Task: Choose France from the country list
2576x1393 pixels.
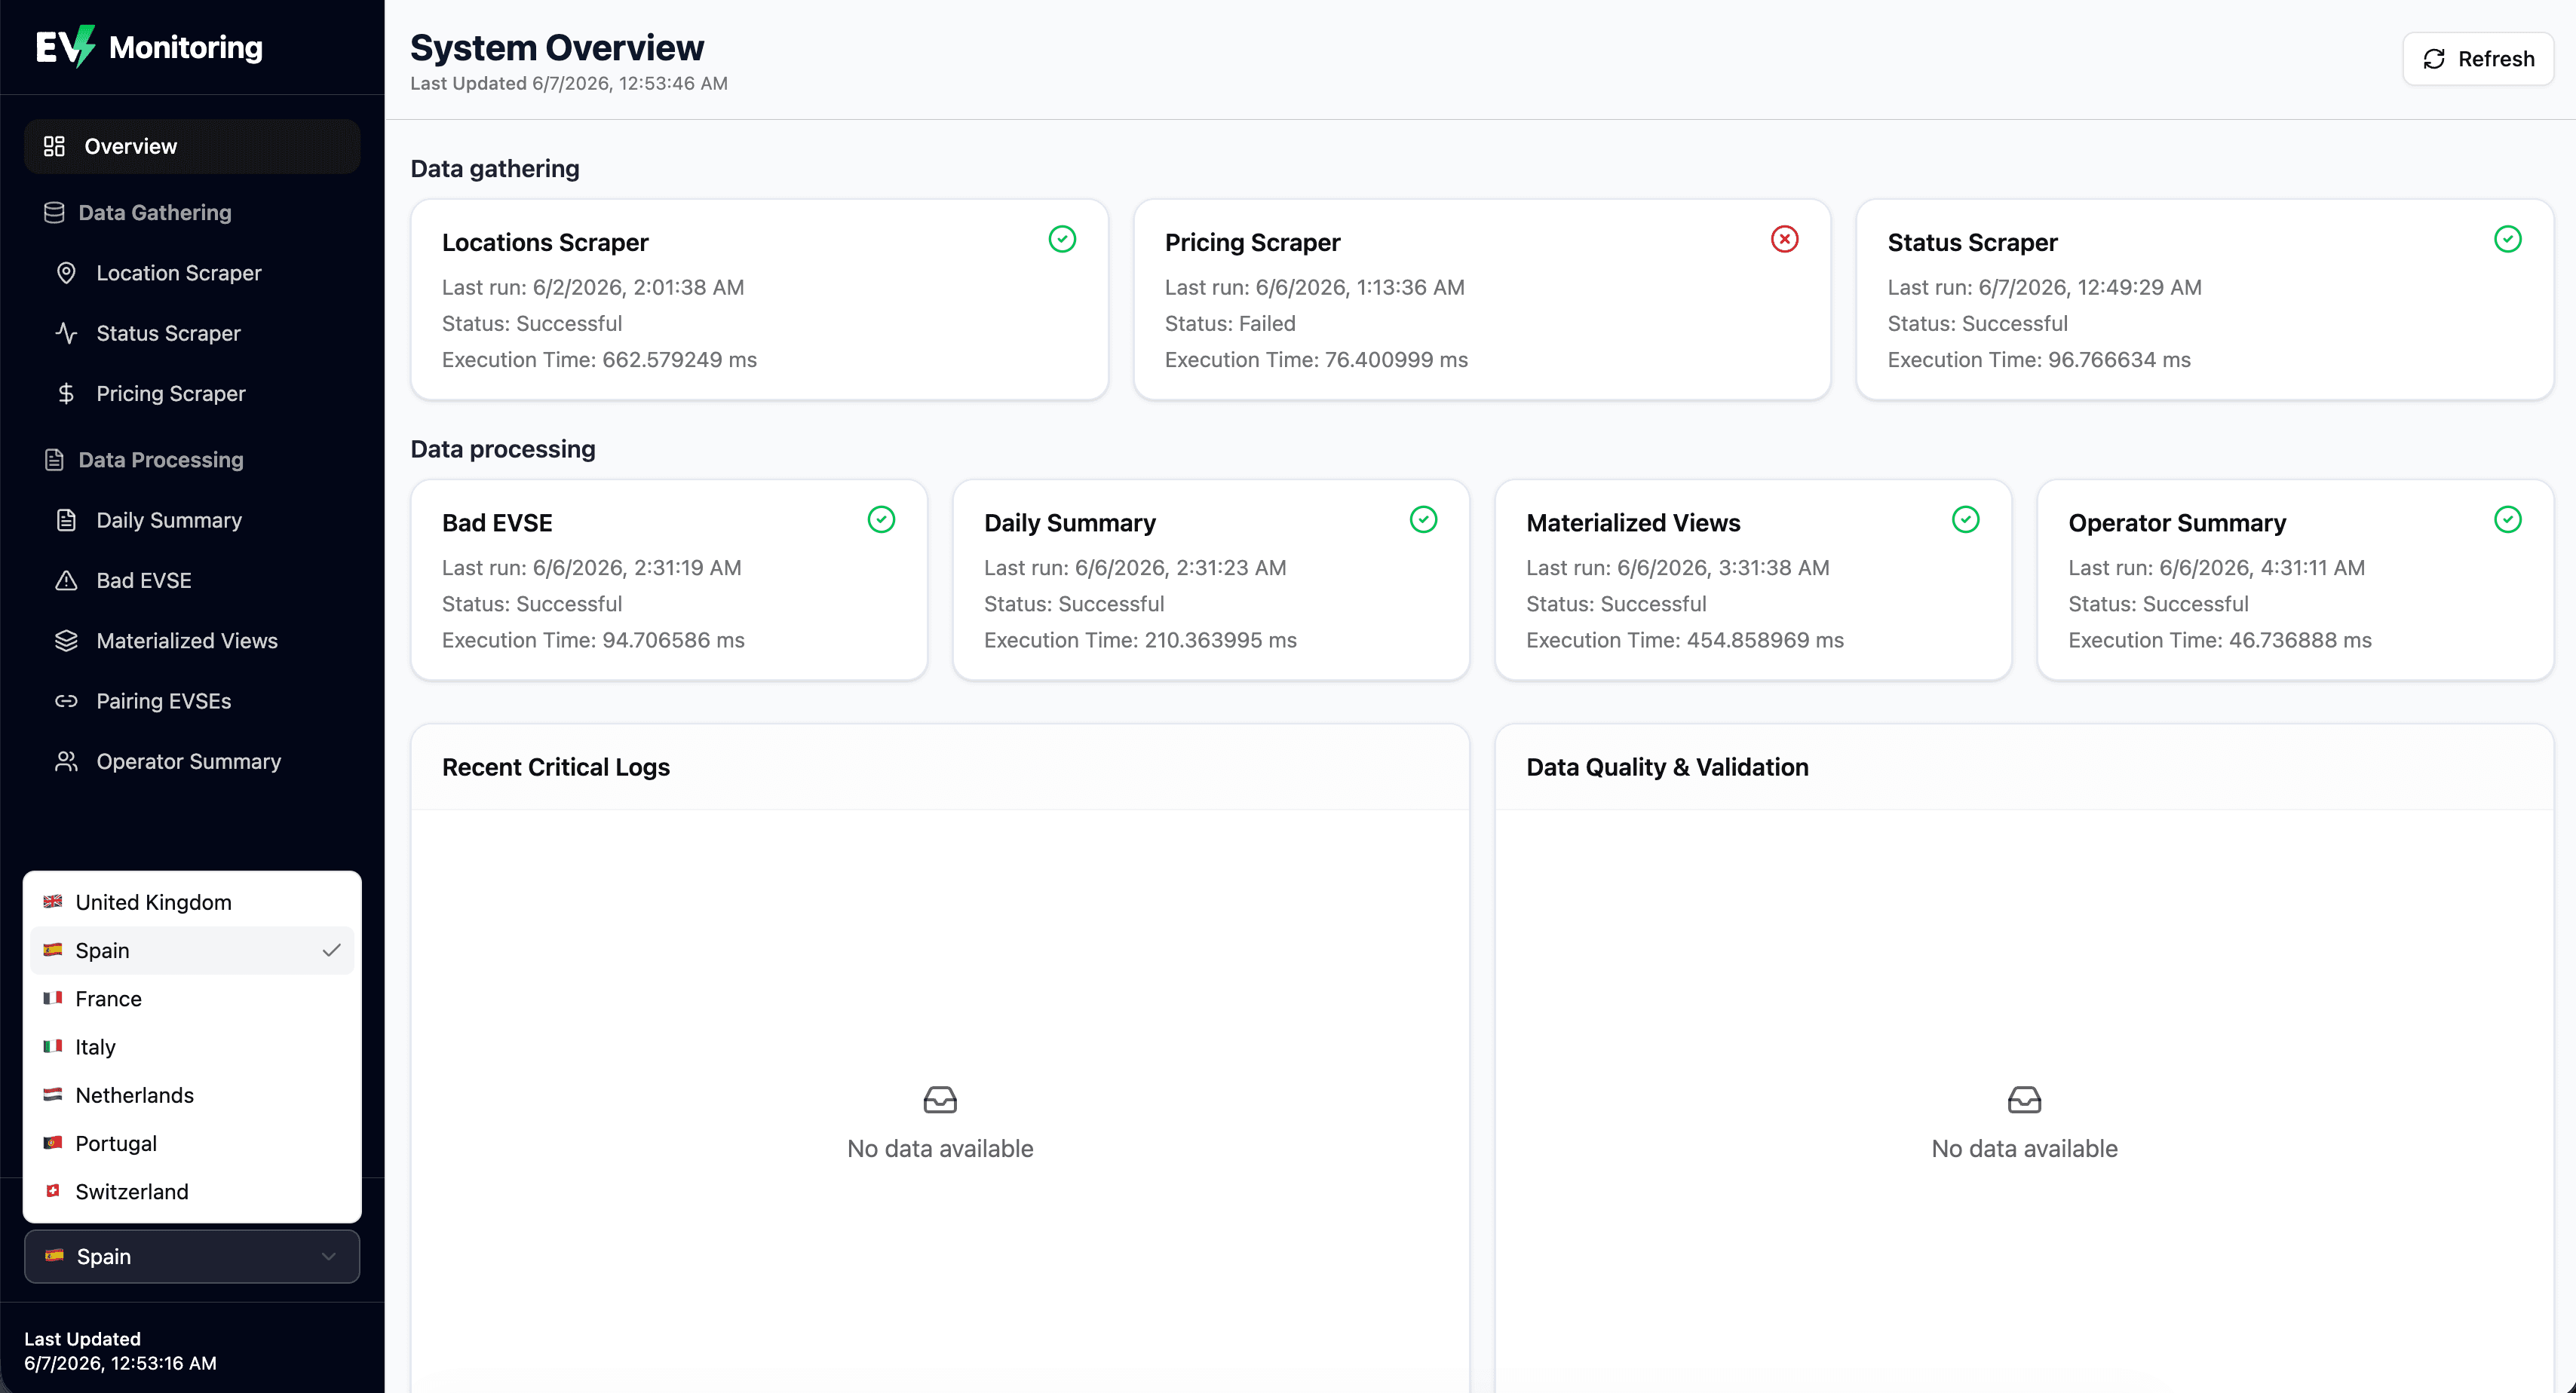Action: (192, 998)
